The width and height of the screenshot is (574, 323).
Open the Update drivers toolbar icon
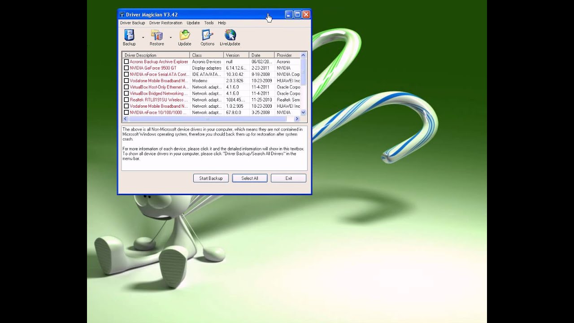pyautogui.click(x=185, y=35)
